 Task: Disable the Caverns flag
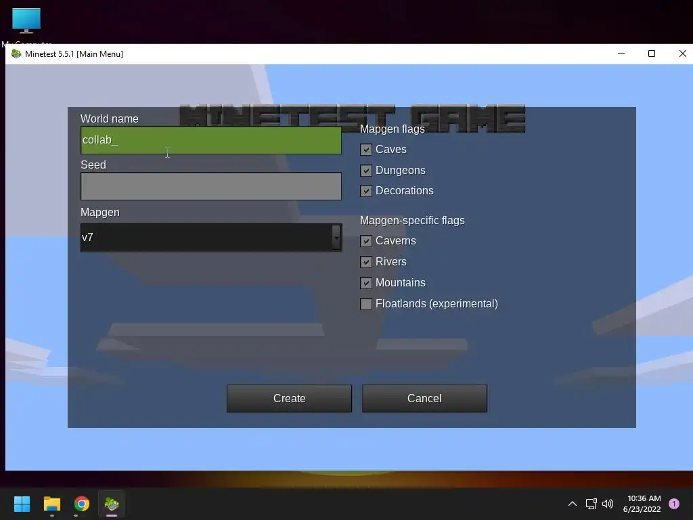[x=366, y=241]
